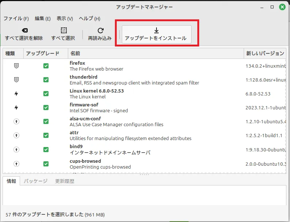
Task: Click the Install Updates (アップデートをインストール) download icon
Action: [156, 31]
